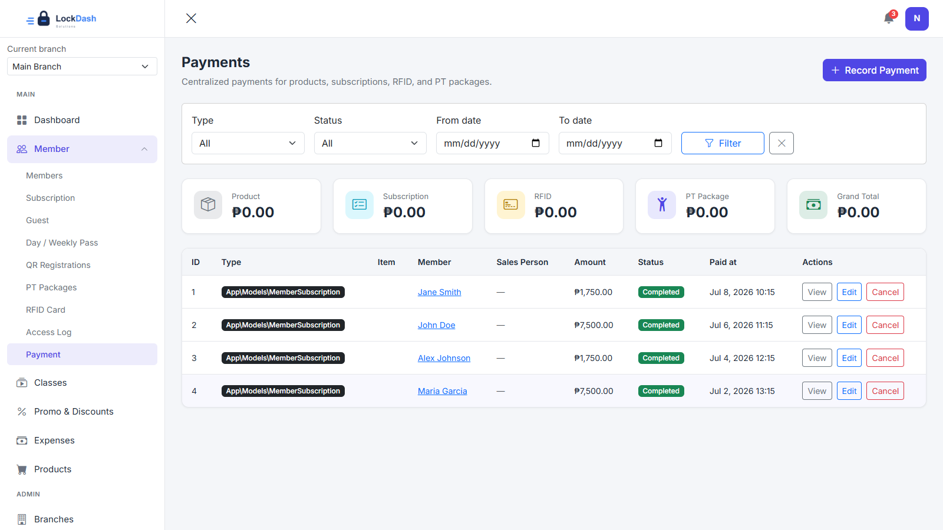Click the Expenses cash icon
The width and height of the screenshot is (943, 530).
22,440
